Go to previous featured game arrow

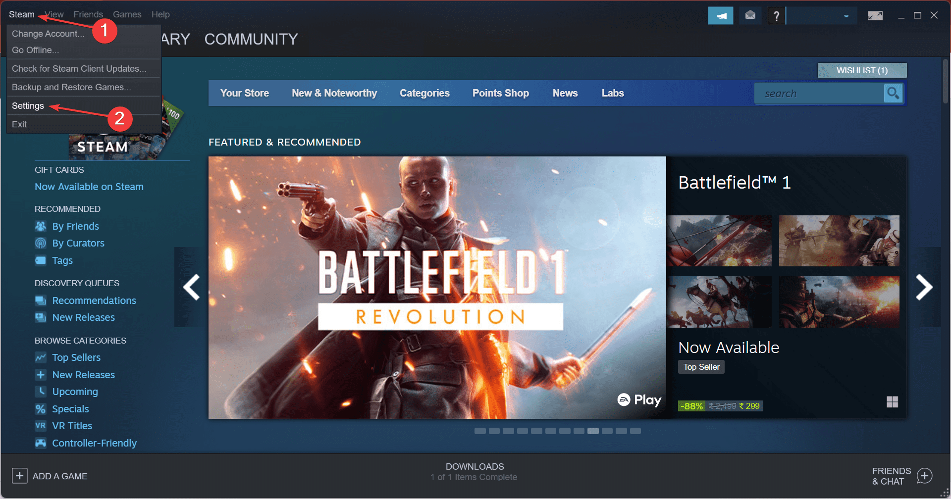191,287
